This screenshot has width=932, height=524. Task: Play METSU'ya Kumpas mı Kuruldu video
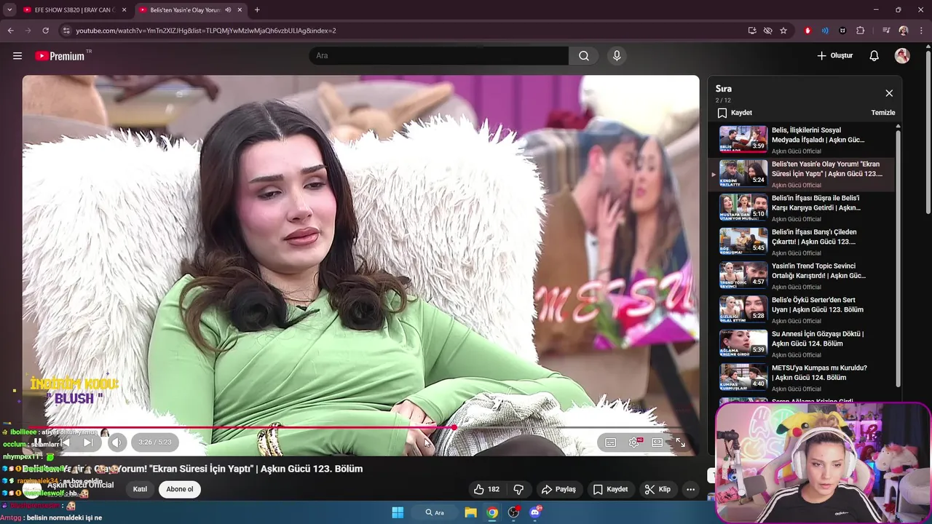pos(802,377)
